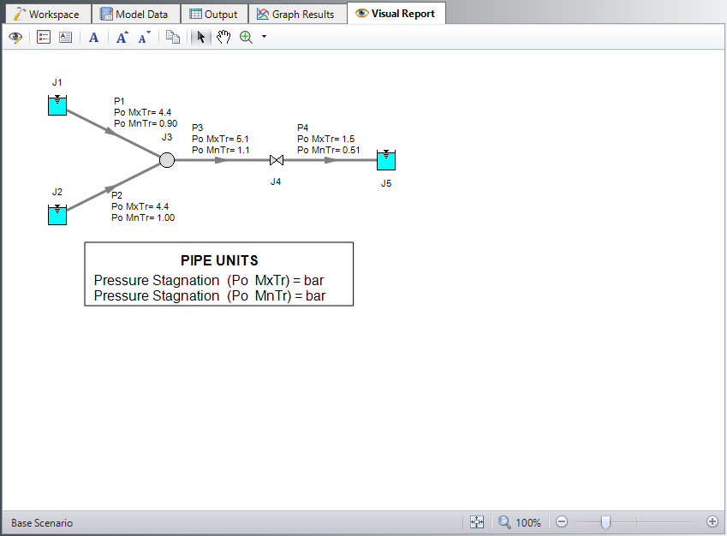Click the fit-to-window icon in status bar
This screenshot has height=536, width=727.
tap(477, 522)
